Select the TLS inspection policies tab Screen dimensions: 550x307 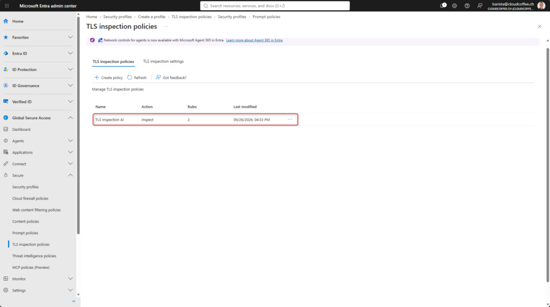coord(113,62)
